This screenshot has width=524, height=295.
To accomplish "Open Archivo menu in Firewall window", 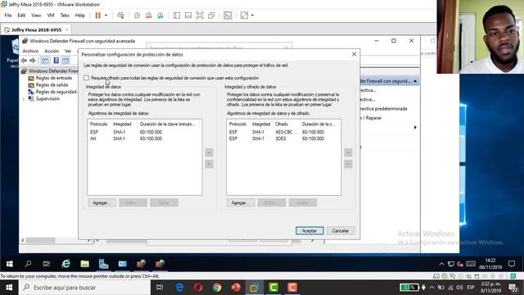I will (x=30, y=51).
